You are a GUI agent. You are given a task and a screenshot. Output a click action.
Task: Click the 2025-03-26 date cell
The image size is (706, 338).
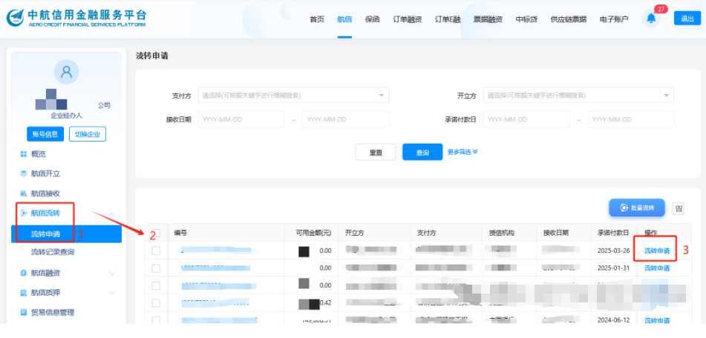tap(612, 251)
